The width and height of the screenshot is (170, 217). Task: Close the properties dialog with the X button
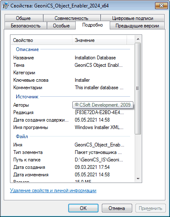click(x=161, y=5)
